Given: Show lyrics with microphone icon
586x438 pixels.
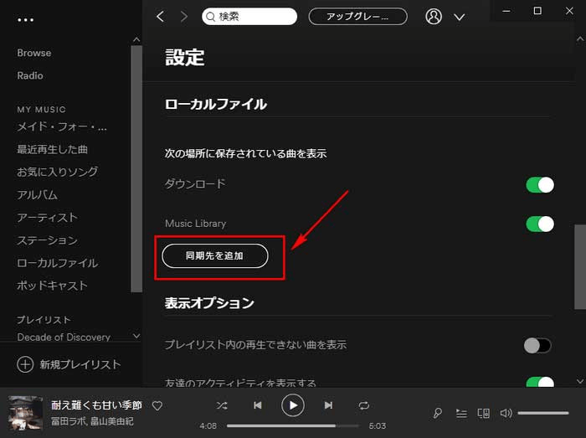Looking at the screenshot, I should (x=437, y=414).
